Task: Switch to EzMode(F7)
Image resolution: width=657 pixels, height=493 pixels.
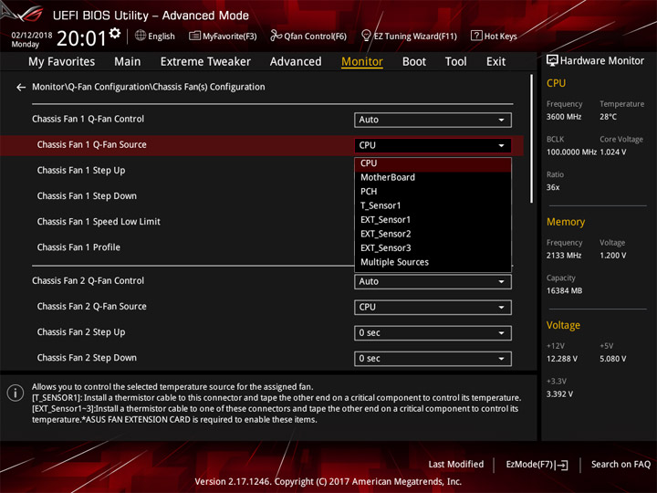Action: coord(537,465)
